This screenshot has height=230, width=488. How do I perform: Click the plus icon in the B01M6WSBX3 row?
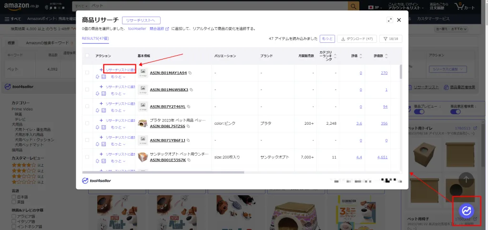pos(101,87)
